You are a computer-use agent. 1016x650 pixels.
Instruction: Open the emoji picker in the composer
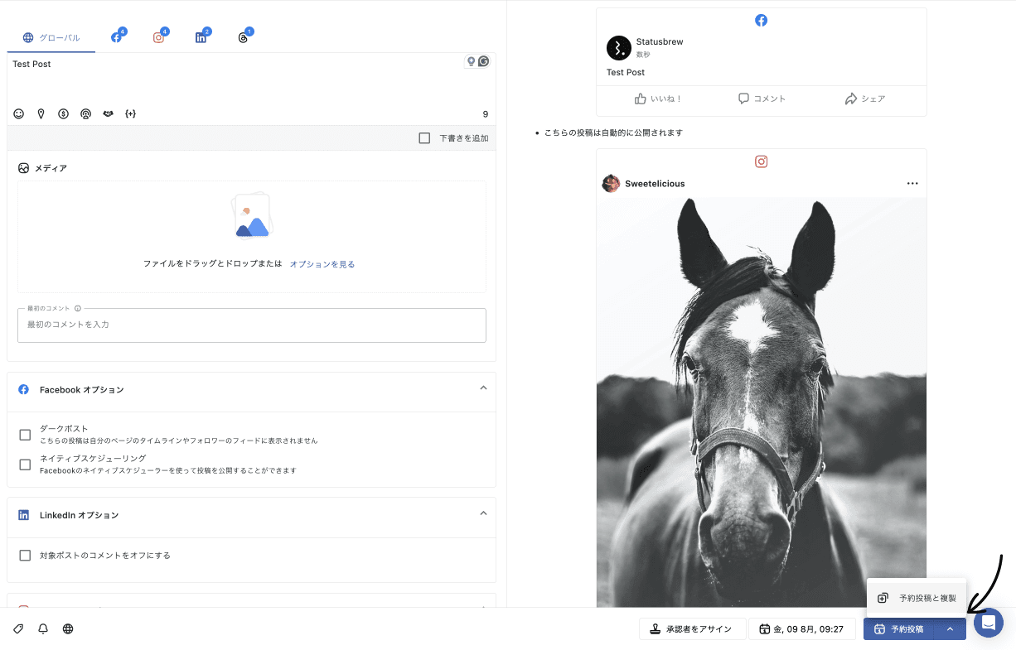(x=19, y=114)
